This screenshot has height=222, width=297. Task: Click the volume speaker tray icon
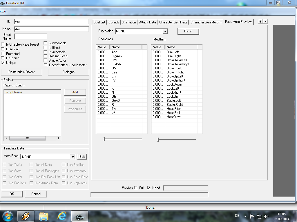click(266, 216)
